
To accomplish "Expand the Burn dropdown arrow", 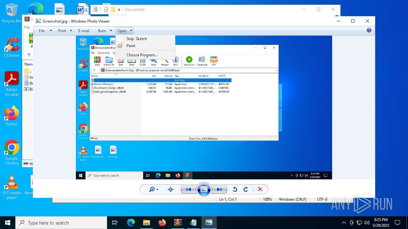I will (111, 31).
